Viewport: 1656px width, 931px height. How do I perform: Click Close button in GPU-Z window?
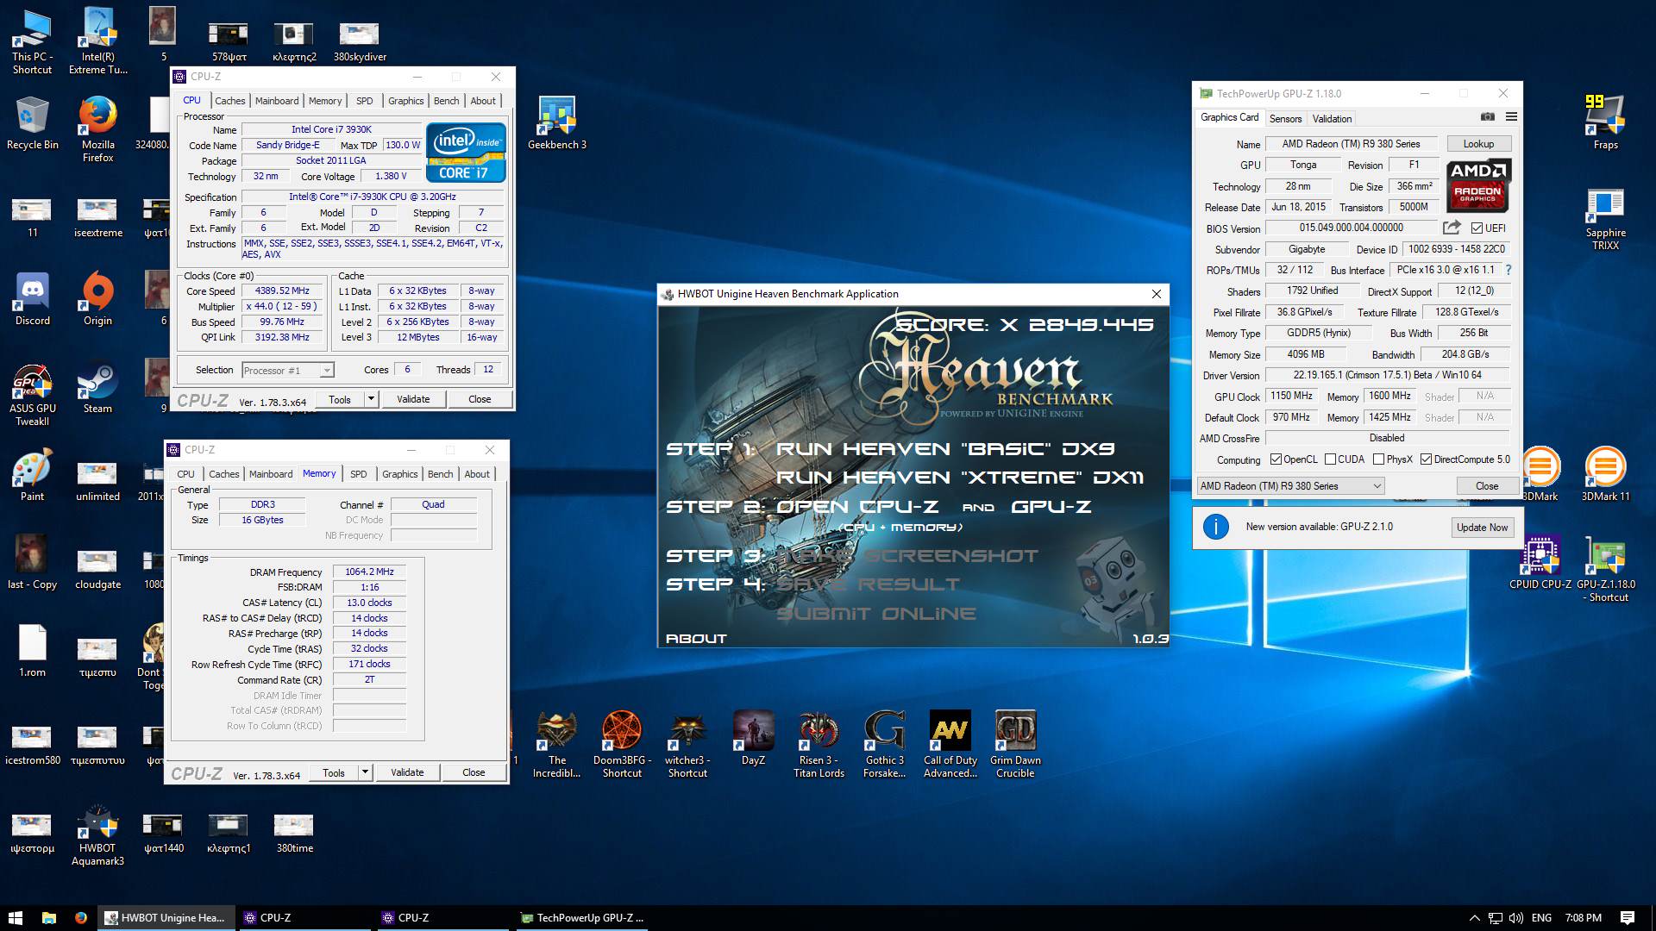click(x=1486, y=486)
